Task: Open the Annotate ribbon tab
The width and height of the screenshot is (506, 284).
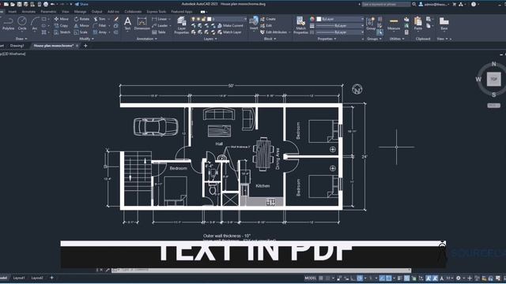Action: pos(28,12)
